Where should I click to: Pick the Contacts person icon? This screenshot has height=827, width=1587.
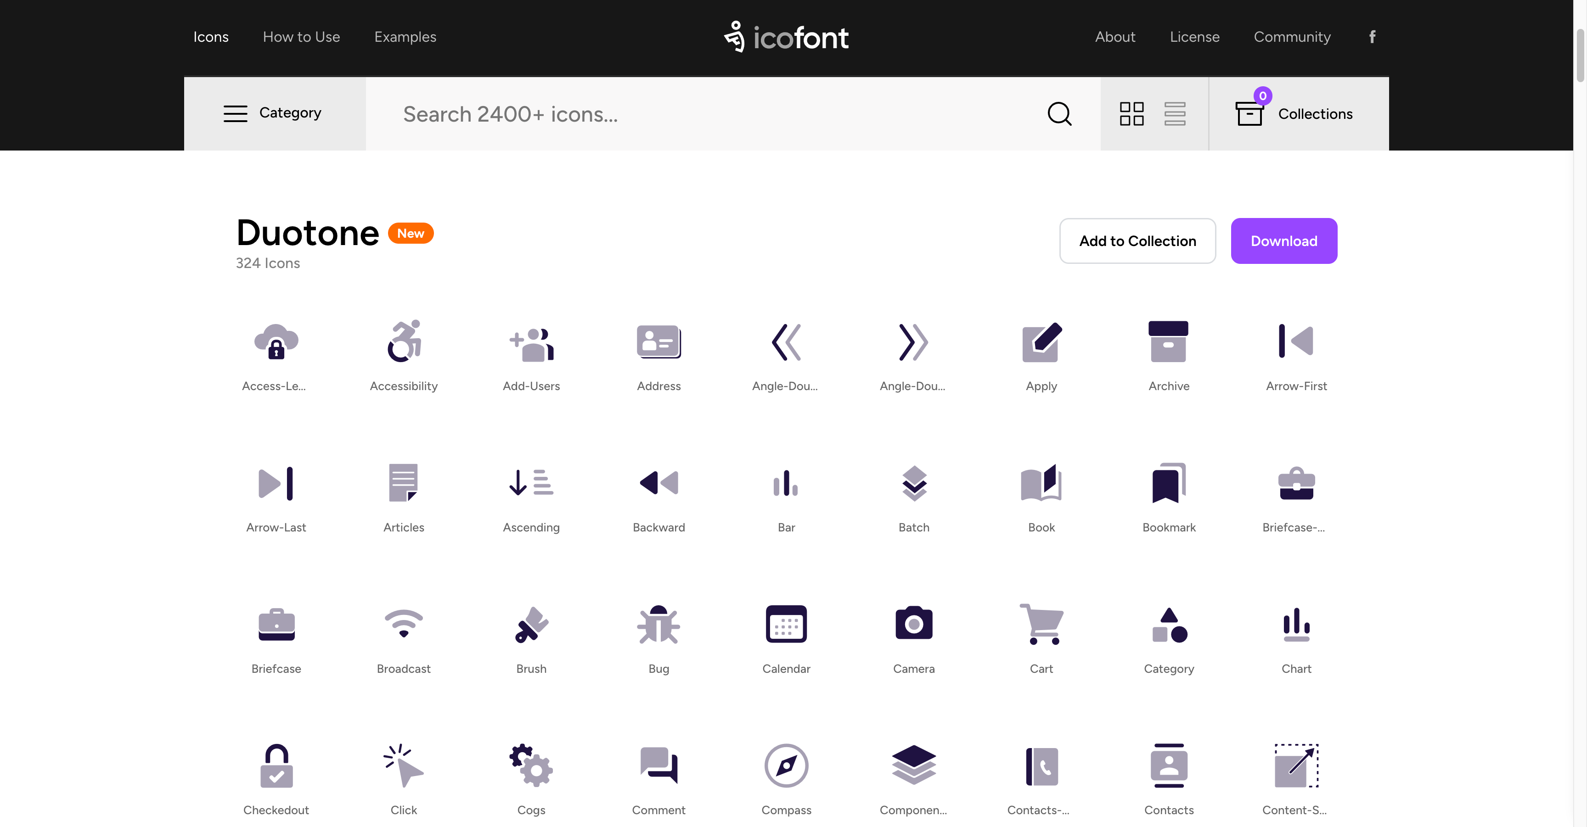[x=1169, y=766]
